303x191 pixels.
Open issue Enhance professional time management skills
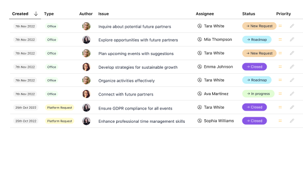click(x=141, y=121)
